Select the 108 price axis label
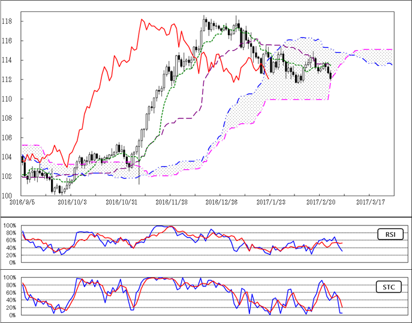Image resolution: width=412 pixels, height=323 pixels. coord(12,118)
